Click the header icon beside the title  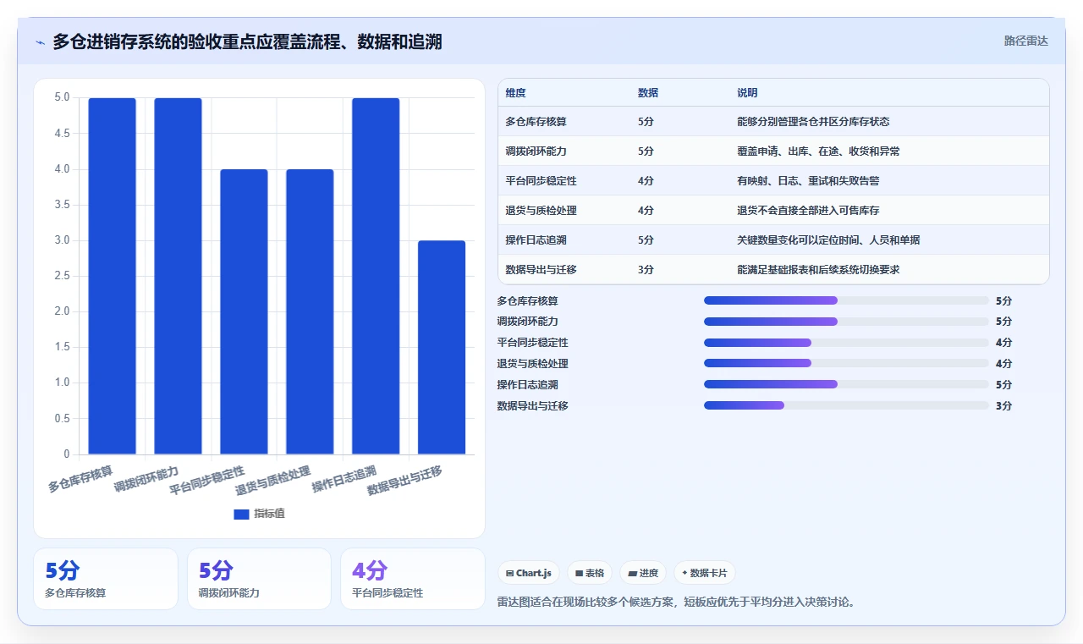click(40, 42)
